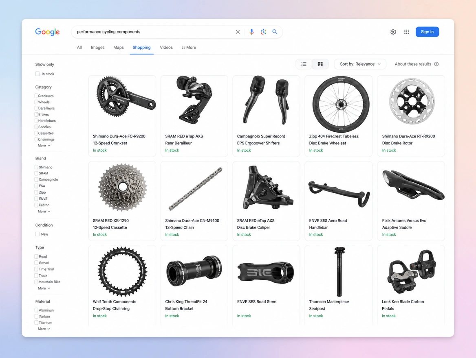Screen dimensions: 476x358
Task: Open the About these results link
Action: pyautogui.click(x=413, y=64)
